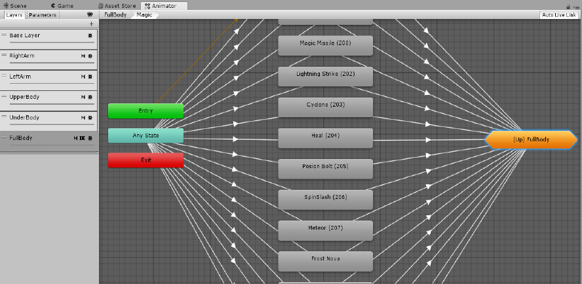Select the Lightning Strike (202) state
582x284 pixels.
[x=326, y=77]
